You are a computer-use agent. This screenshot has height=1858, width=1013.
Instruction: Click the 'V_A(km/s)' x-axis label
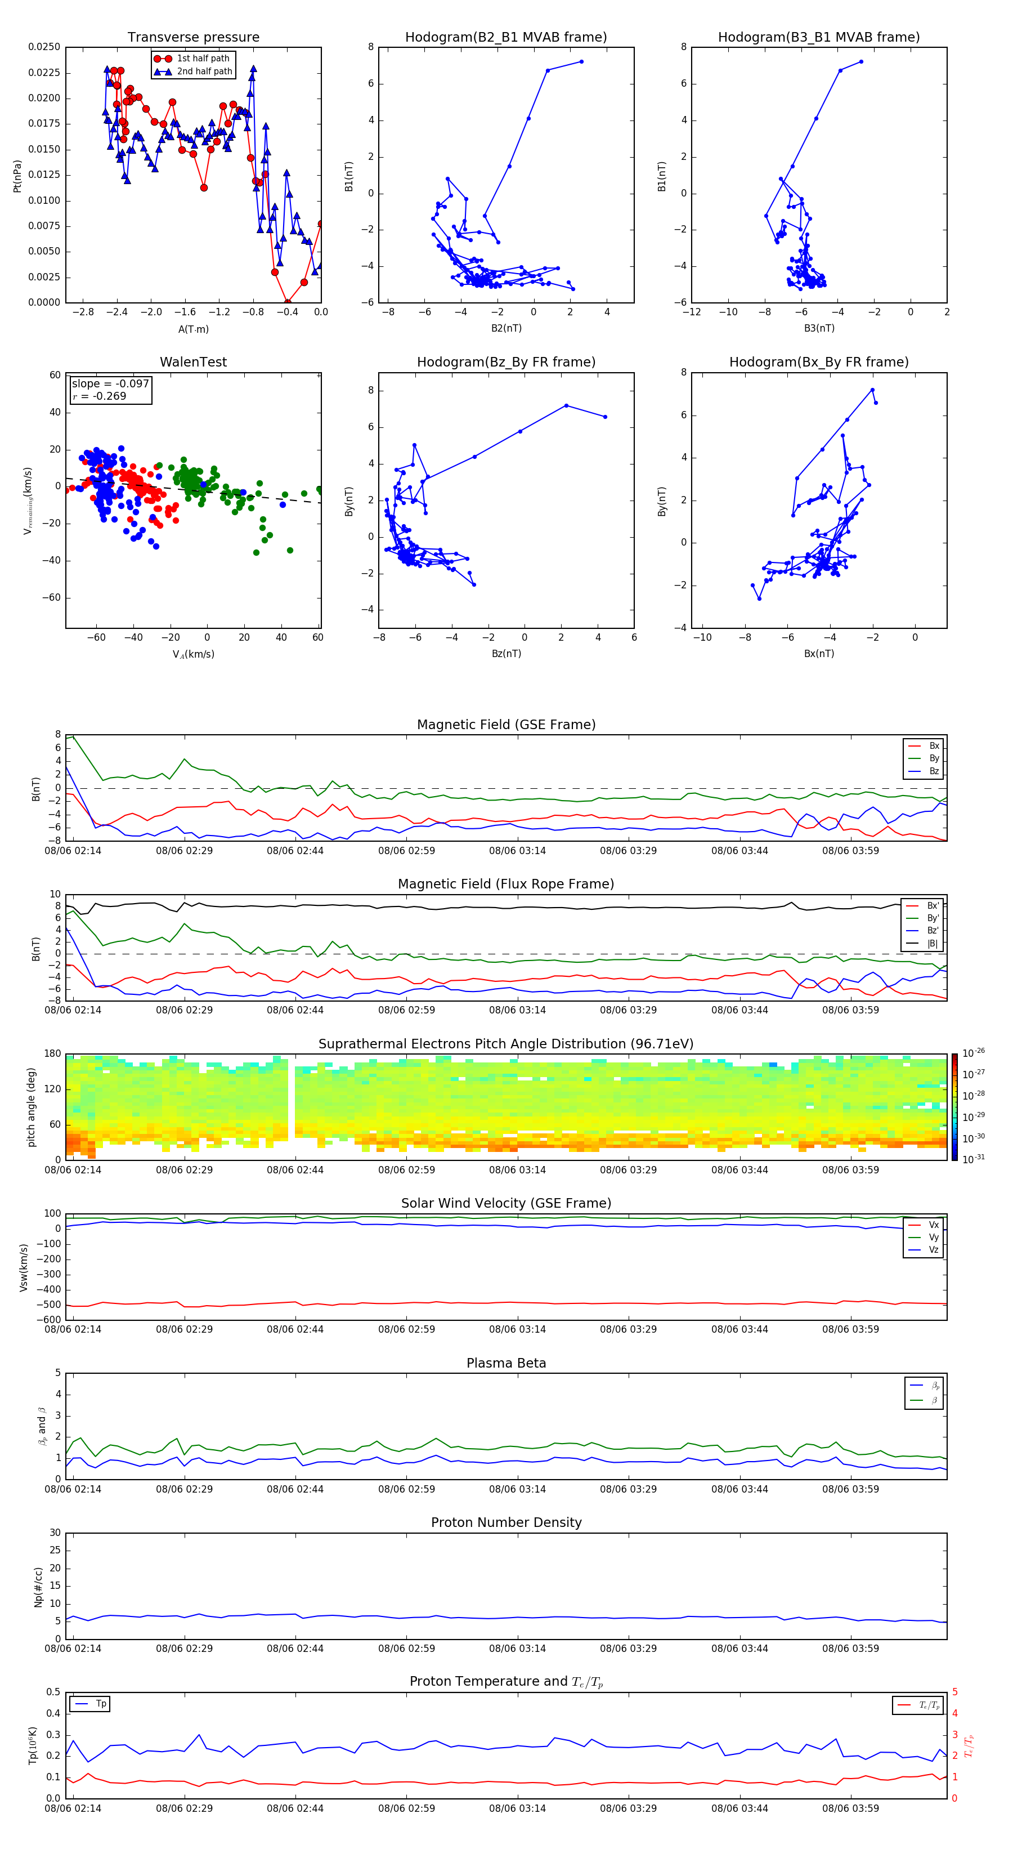[193, 654]
